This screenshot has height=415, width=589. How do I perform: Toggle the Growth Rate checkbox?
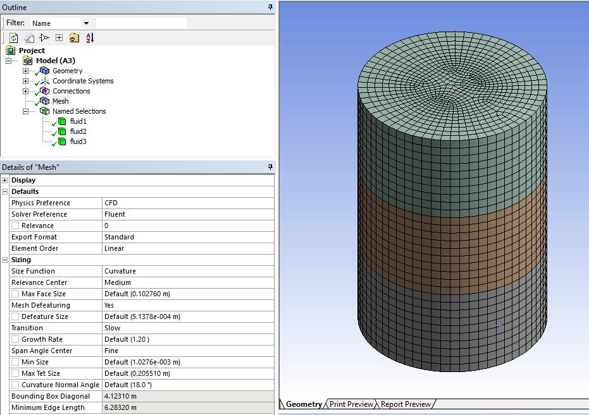tap(15, 339)
